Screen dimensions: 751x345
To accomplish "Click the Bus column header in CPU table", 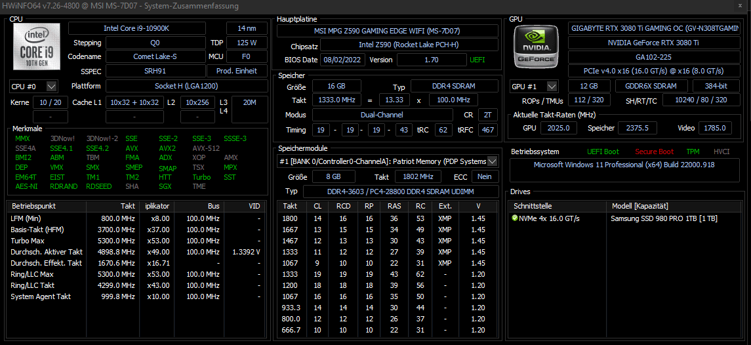I will pyautogui.click(x=199, y=206).
